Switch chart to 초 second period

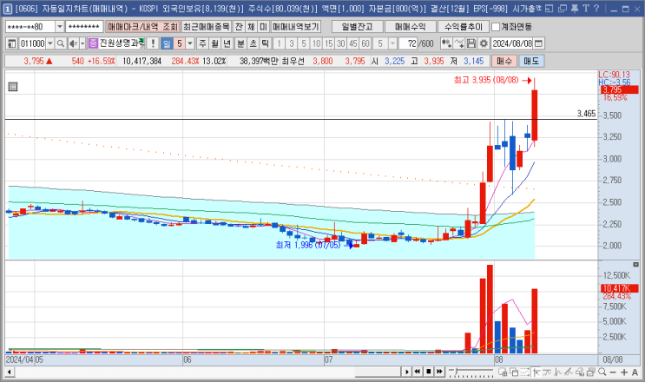(253, 43)
